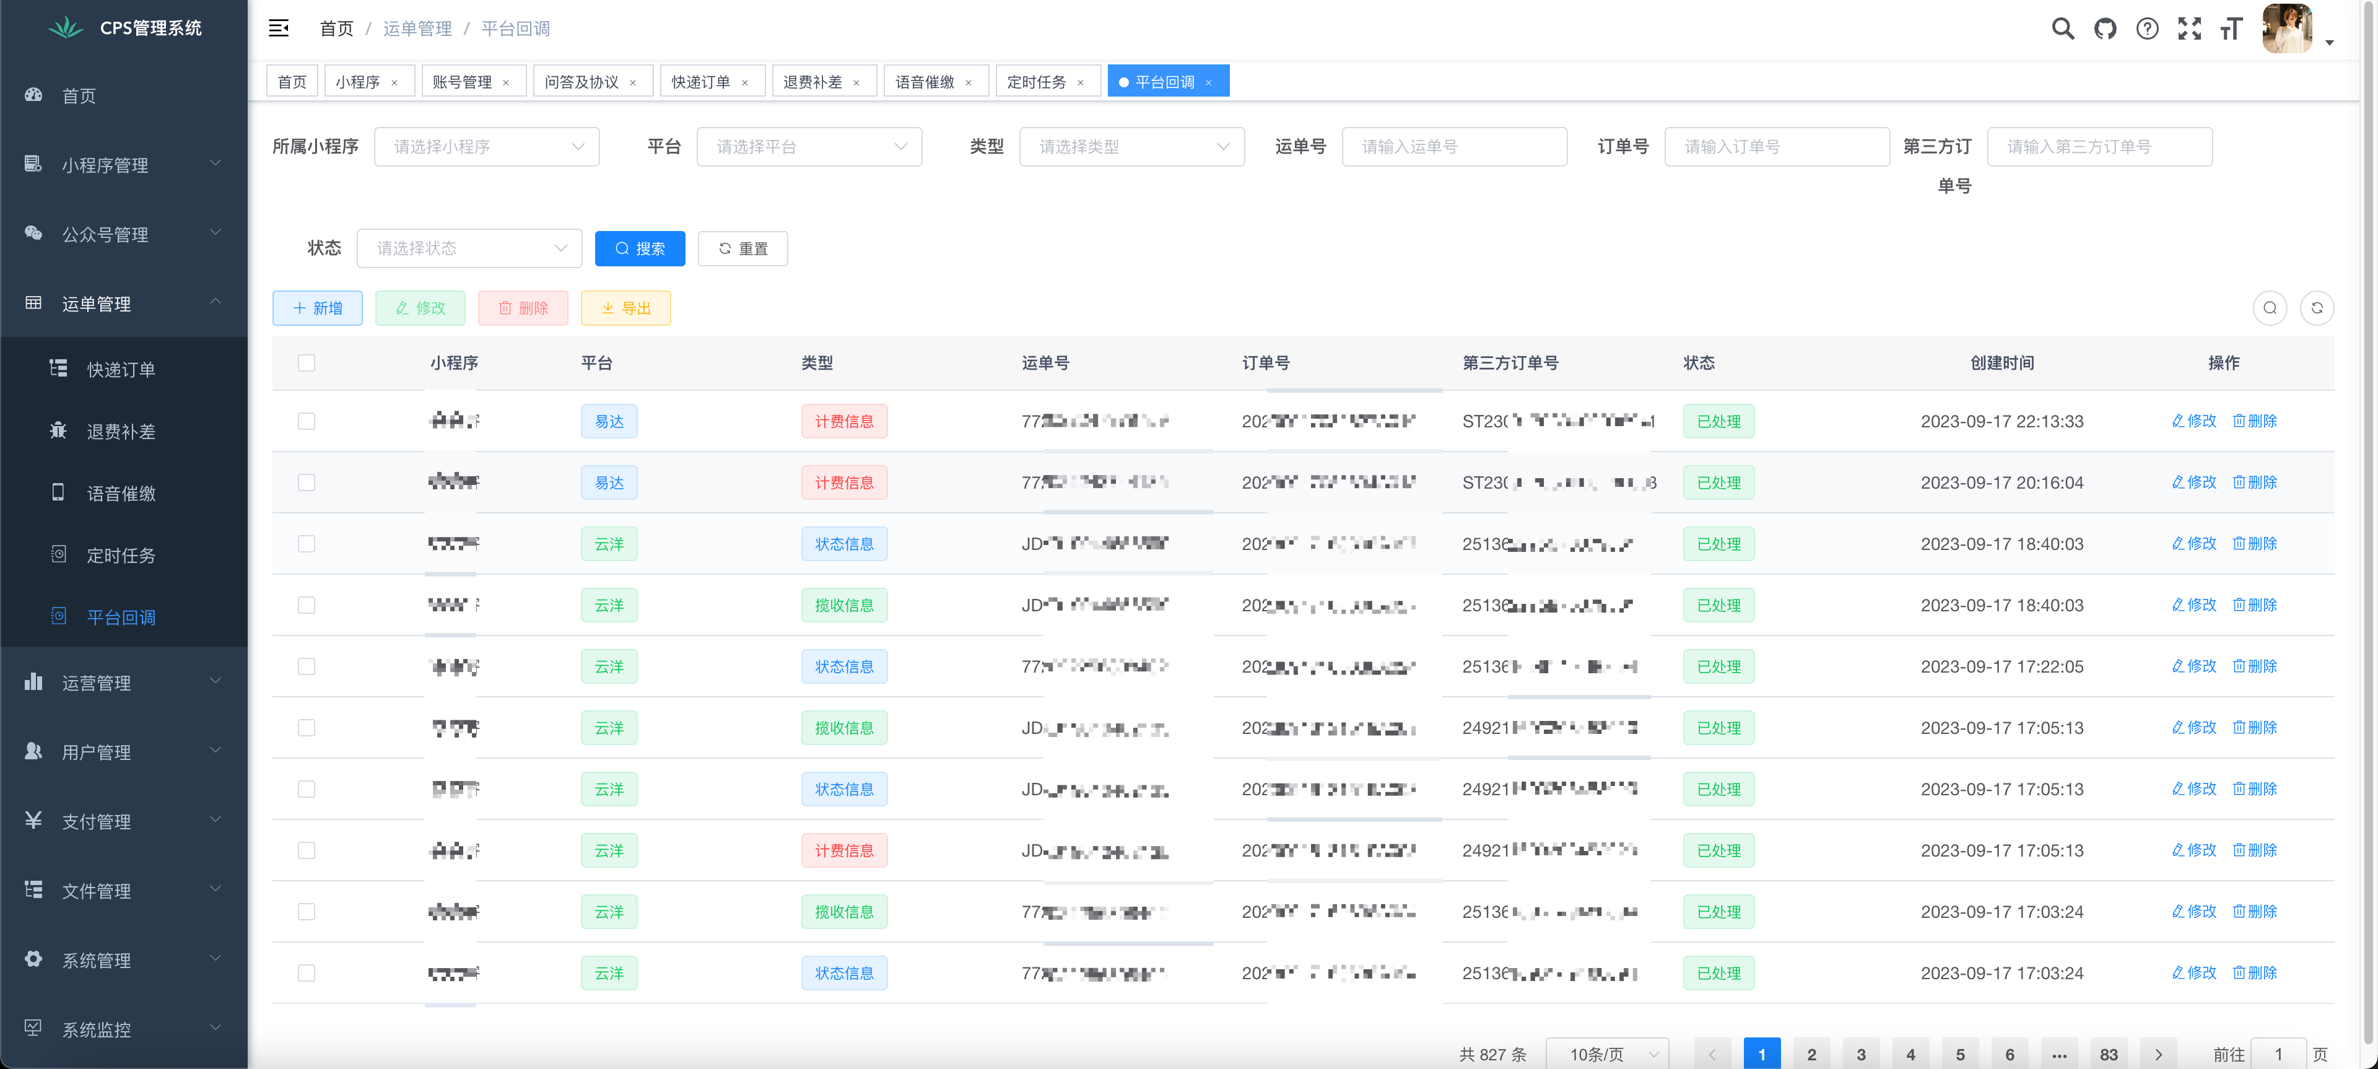Click 修改 for the 22:13:33 row

pyautogui.click(x=2193, y=421)
